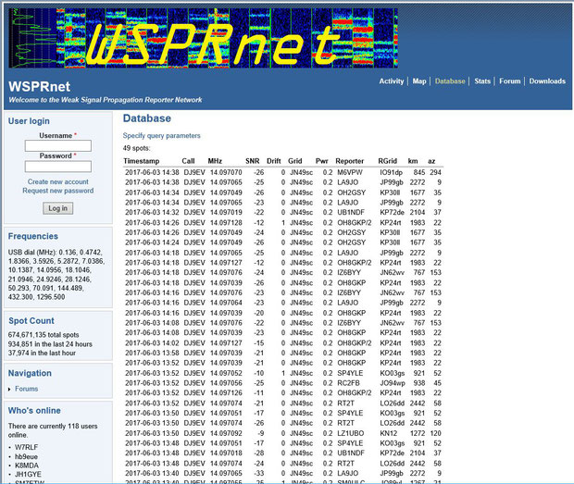The width and height of the screenshot is (574, 484).
Task: Click RGrid IO91dp cell
Action: [x=391, y=172]
